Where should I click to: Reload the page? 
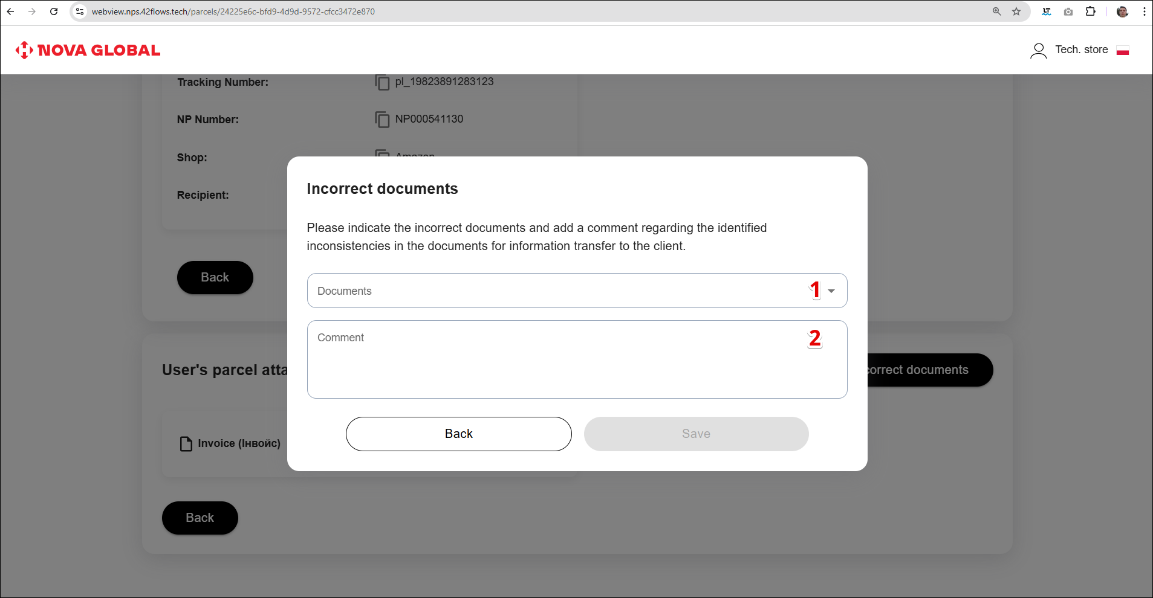coord(54,11)
